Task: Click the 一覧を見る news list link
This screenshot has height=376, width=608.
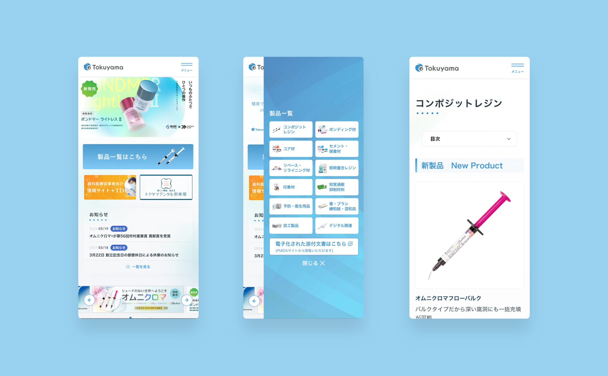Action: 139,266
